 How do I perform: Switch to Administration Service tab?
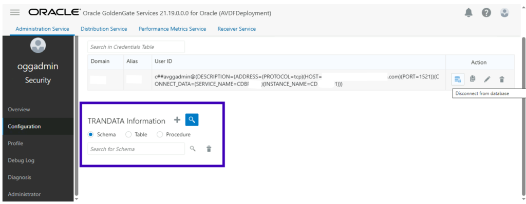tap(42, 29)
